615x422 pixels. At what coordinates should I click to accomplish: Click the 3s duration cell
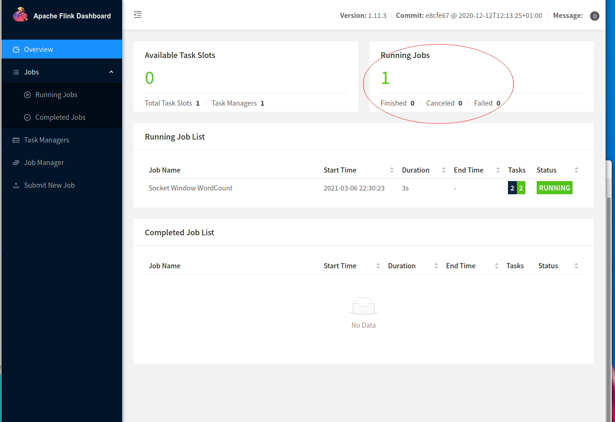pyautogui.click(x=405, y=188)
